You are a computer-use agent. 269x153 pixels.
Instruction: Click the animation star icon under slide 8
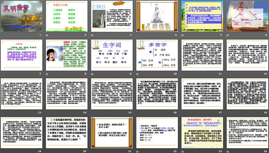tap(47, 74)
